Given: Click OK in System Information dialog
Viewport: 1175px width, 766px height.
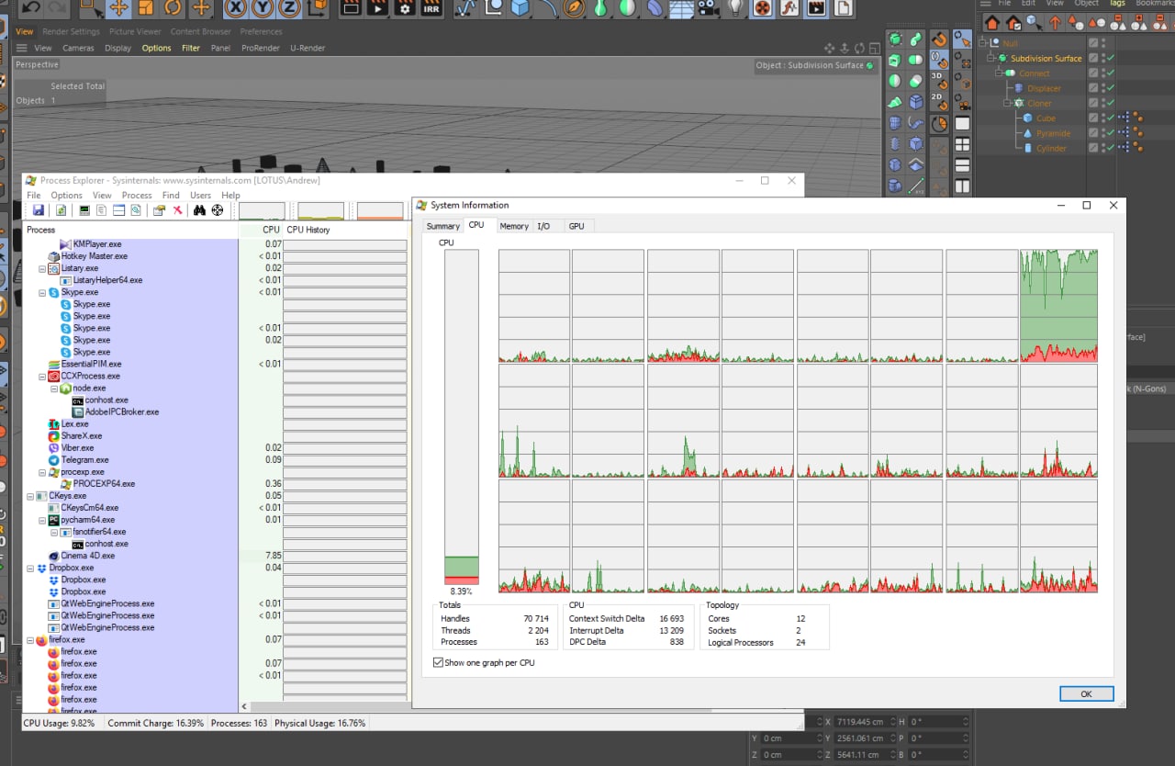Looking at the screenshot, I should pos(1086,693).
